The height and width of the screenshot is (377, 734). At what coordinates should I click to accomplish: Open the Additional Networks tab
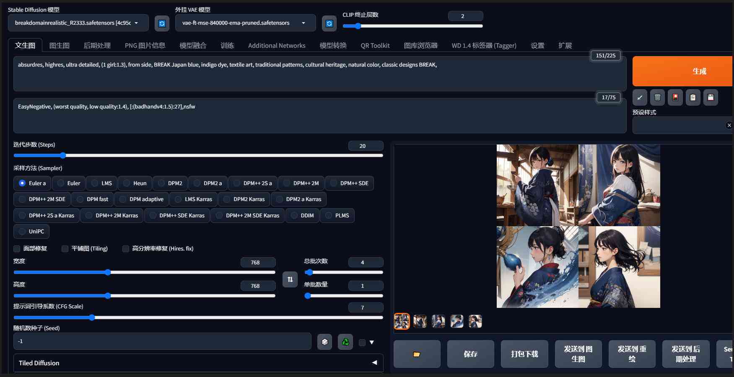pyautogui.click(x=277, y=45)
